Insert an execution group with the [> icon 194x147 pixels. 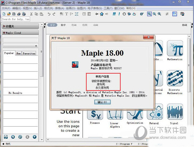[72, 14]
